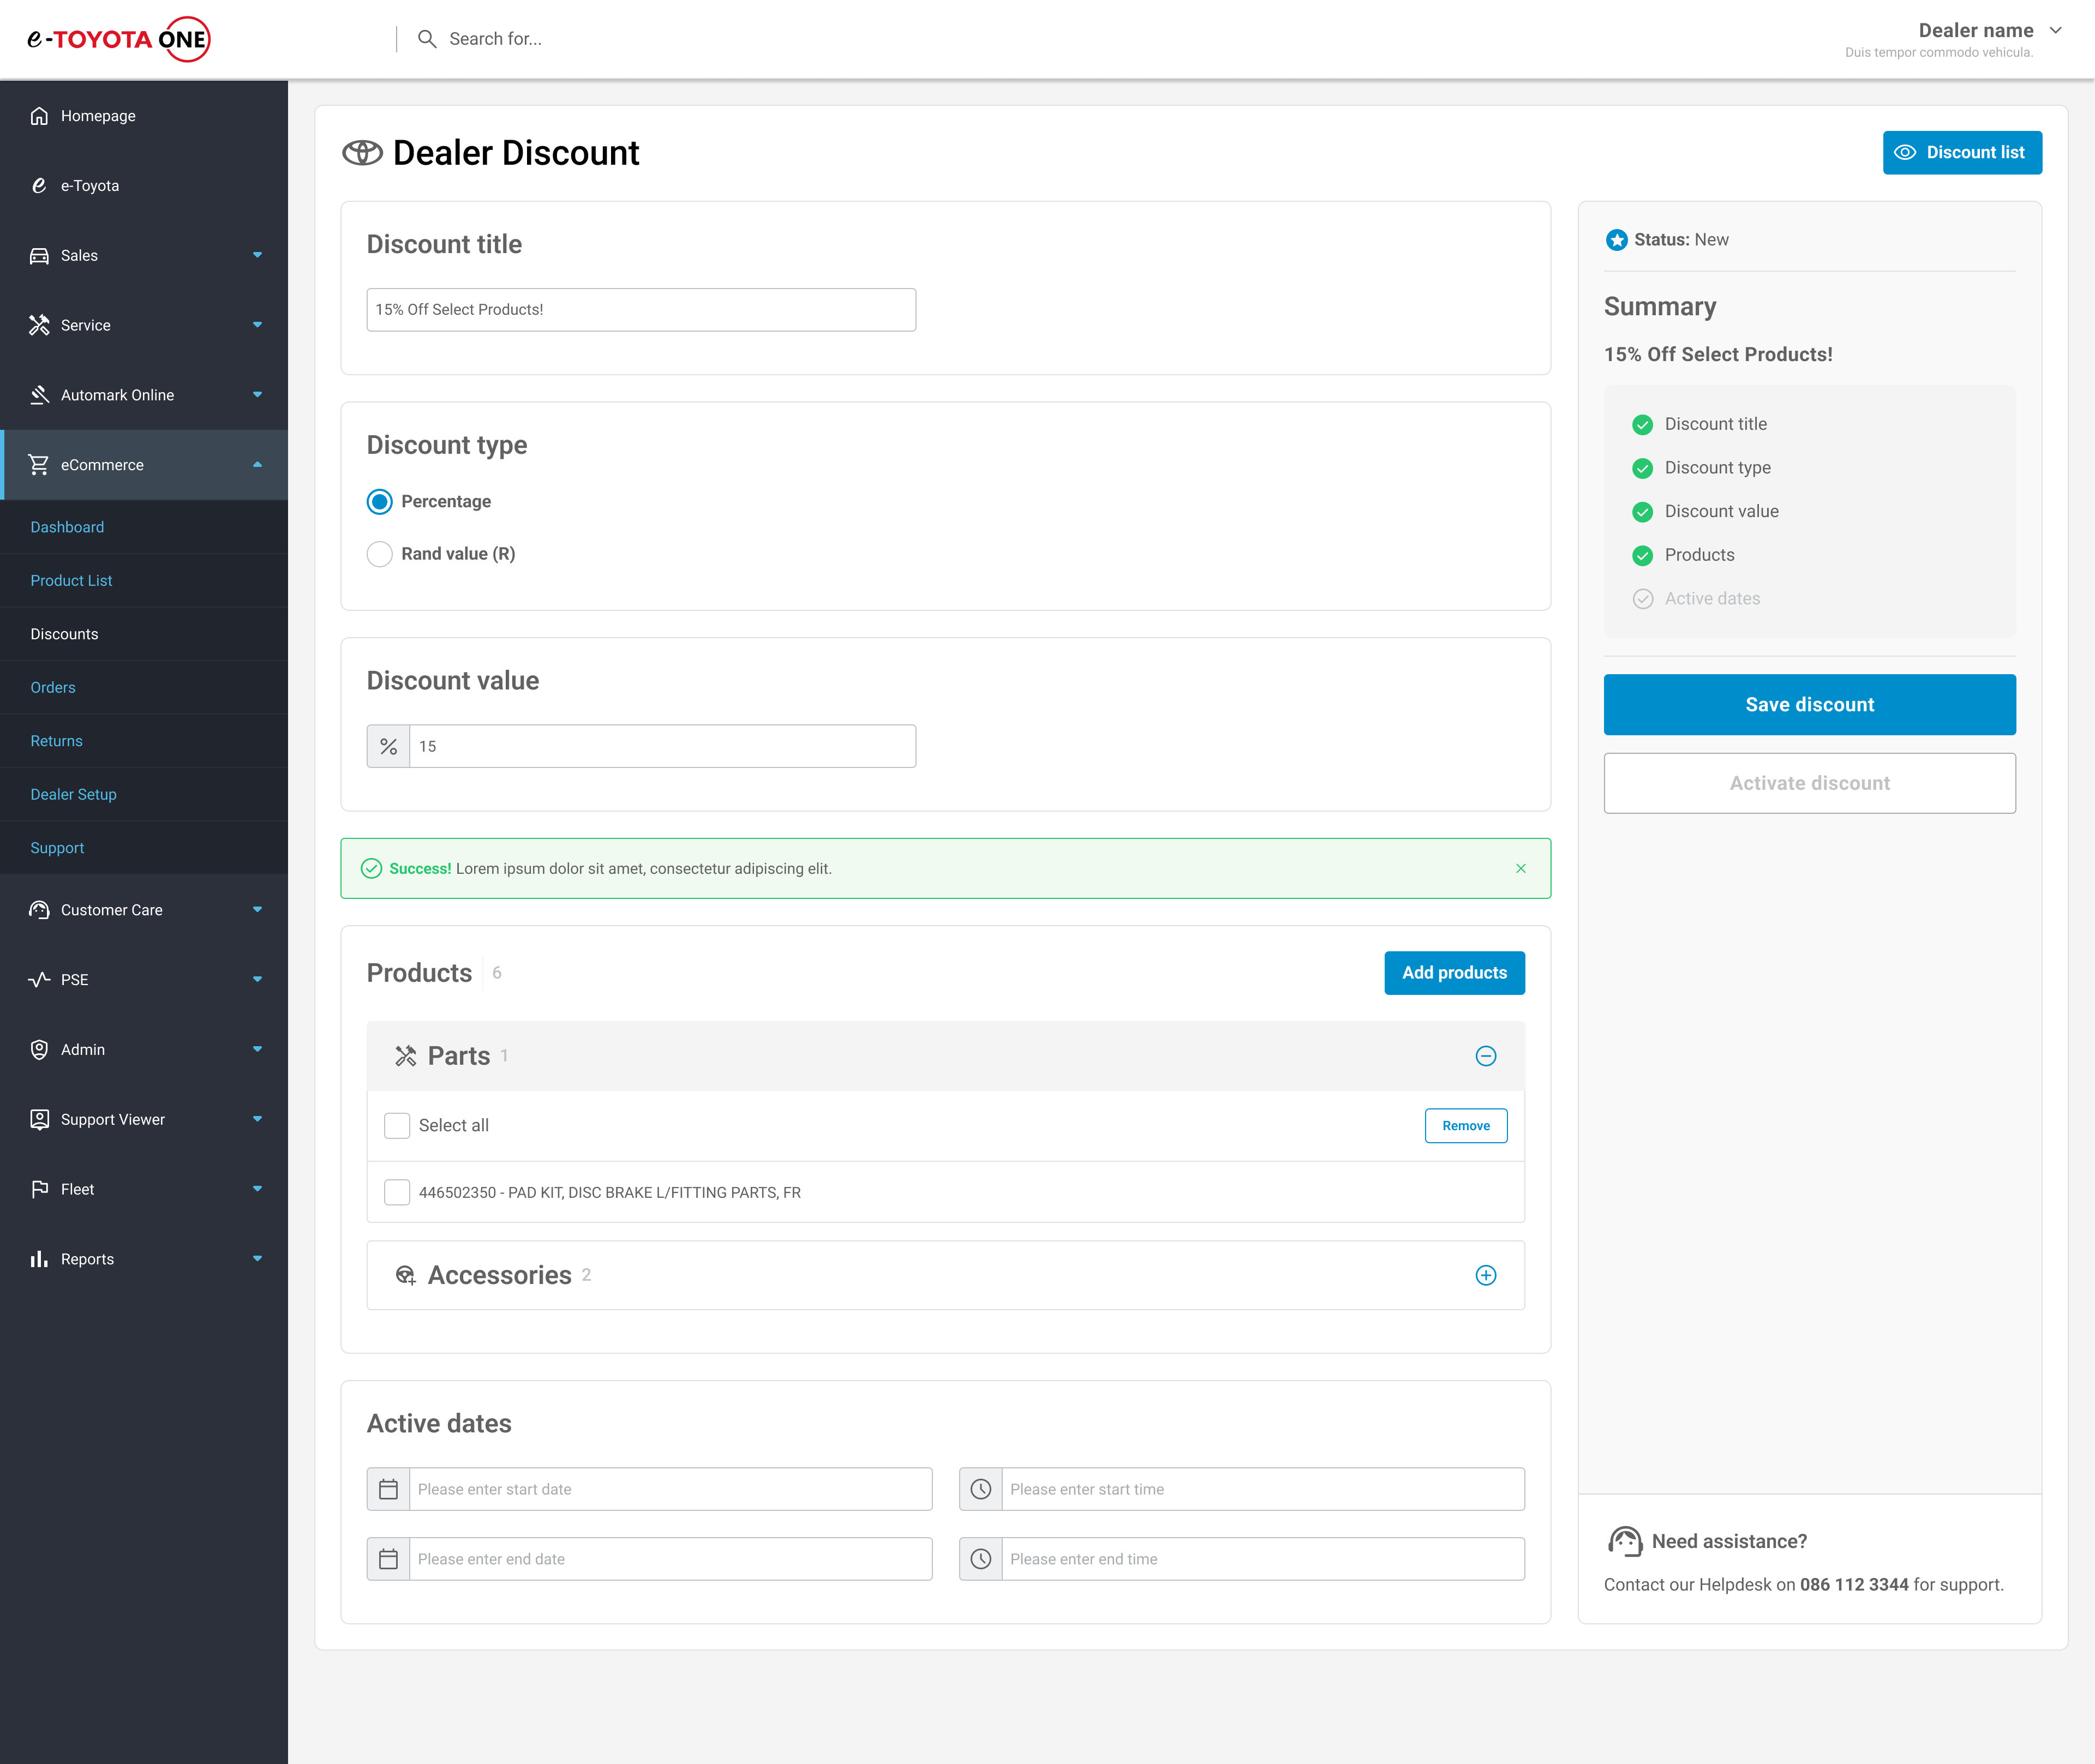Click the Discount title text field
This screenshot has width=2095, height=1764.
[x=641, y=310]
